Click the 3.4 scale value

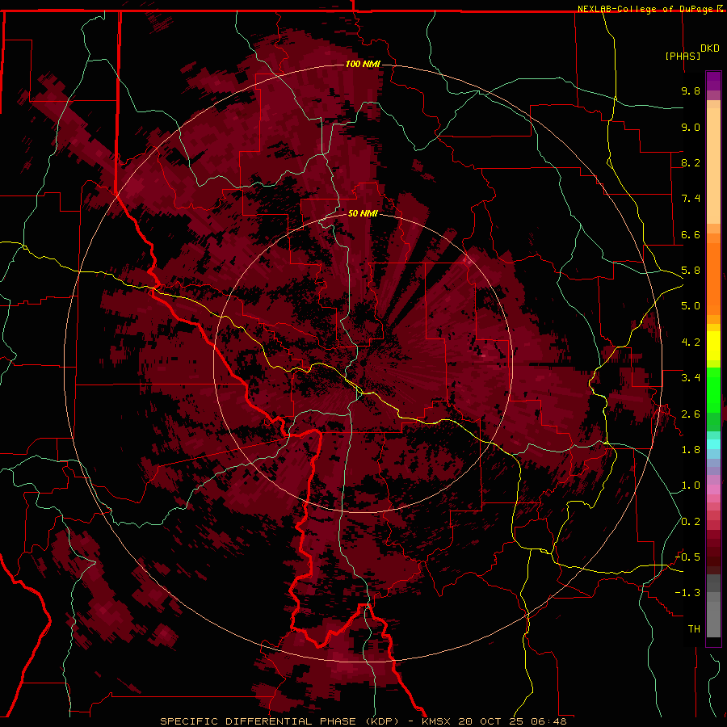click(691, 378)
